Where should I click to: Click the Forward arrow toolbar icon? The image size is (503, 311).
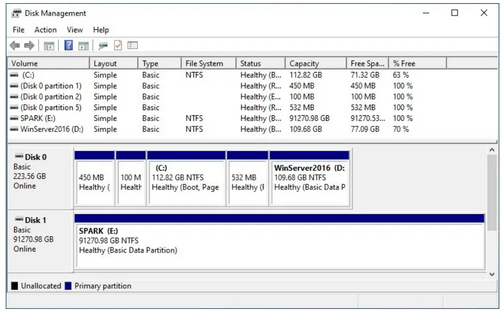coord(29,44)
